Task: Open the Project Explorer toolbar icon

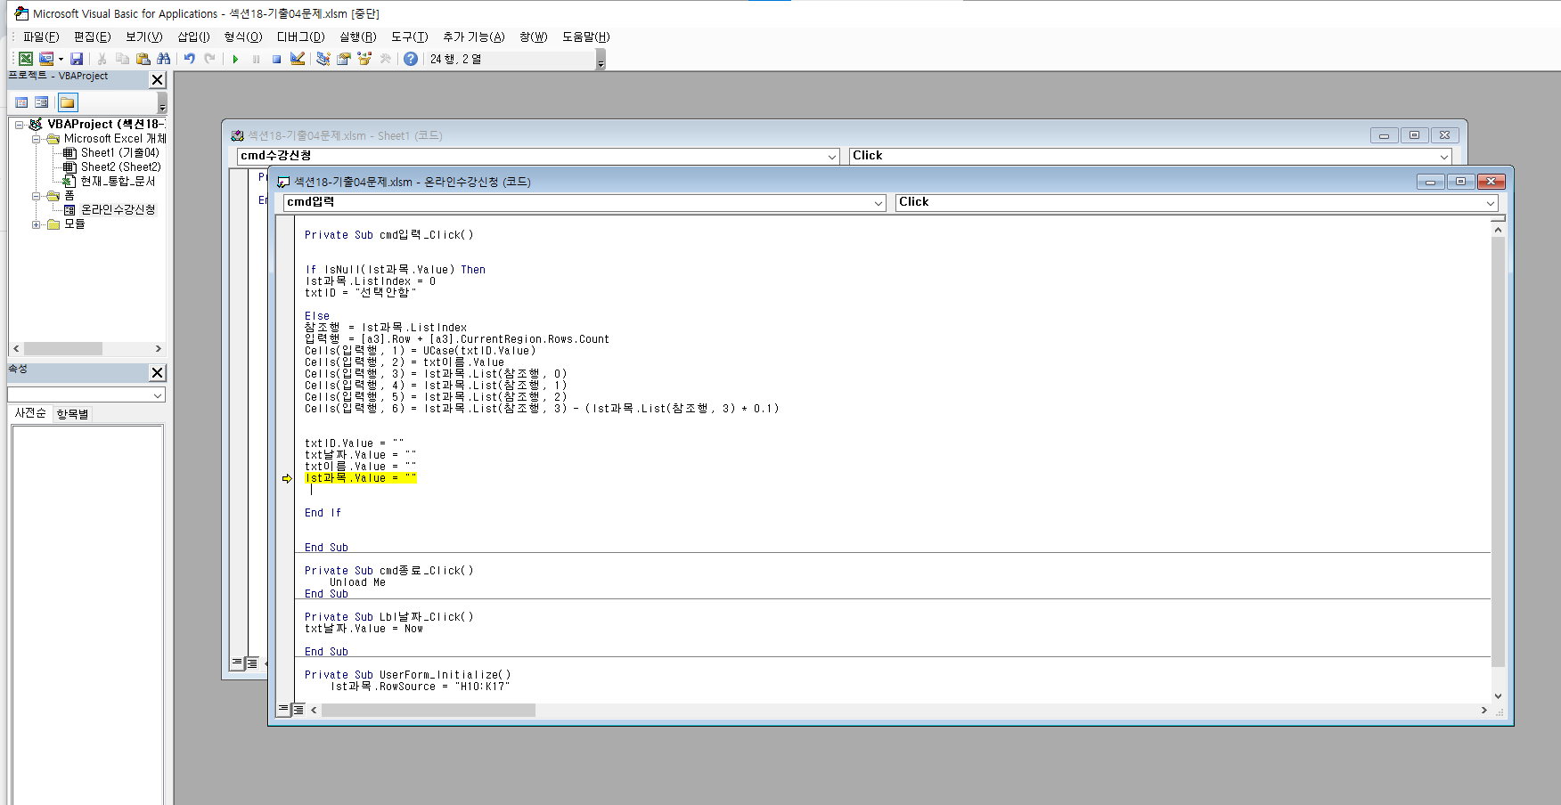Action: (x=323, y=59)
